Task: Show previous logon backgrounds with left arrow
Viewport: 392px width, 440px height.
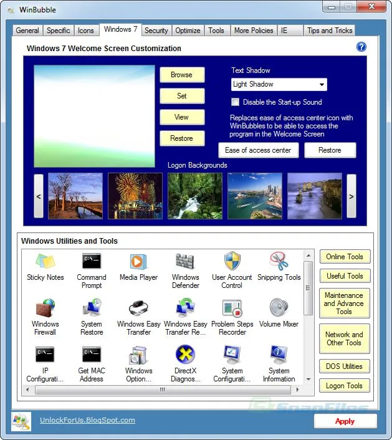Action: [39, 196]
